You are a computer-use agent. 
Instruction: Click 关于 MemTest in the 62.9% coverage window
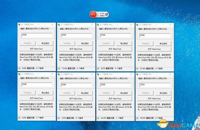pyautogui.click(x=115, y=98)
